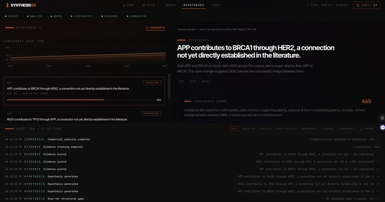Click the Export audit log button
The width and height of the screenshot is (385, 202).
tap(367, 129)
